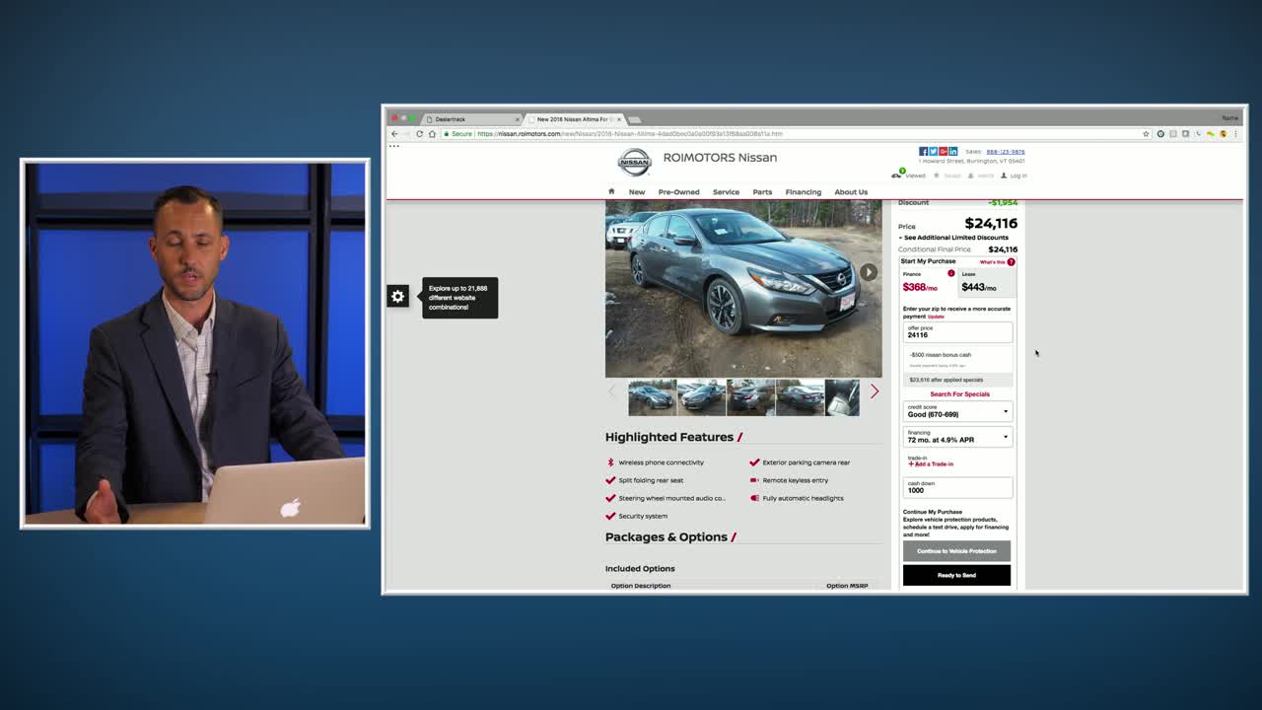Select the interior seat photo thumbnail
1262x710 pixels.
click(842, 397)
